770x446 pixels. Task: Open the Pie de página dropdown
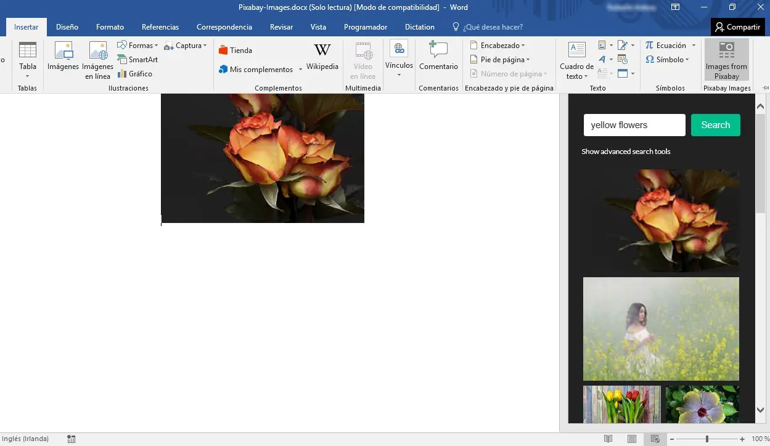(499, 60)
